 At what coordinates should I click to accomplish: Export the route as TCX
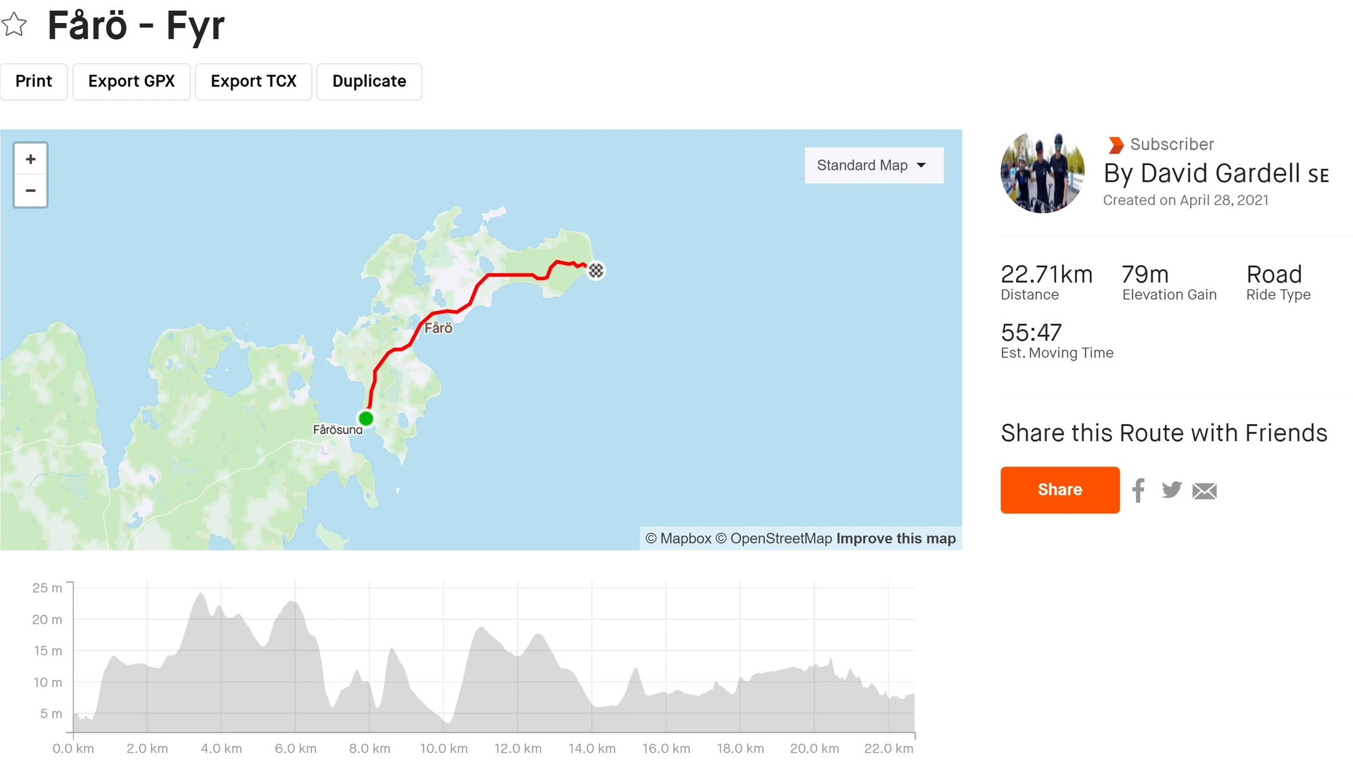[x=253, y=82]
